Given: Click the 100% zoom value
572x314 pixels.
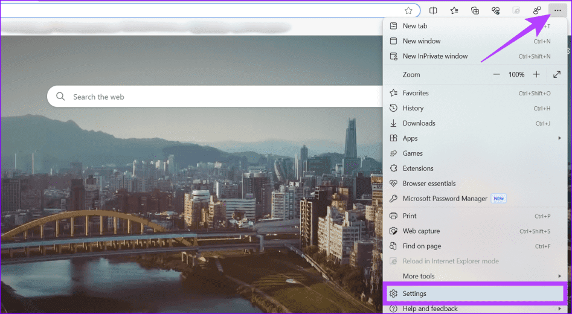Looking at the screenshot, I should [x=516, y=75].
